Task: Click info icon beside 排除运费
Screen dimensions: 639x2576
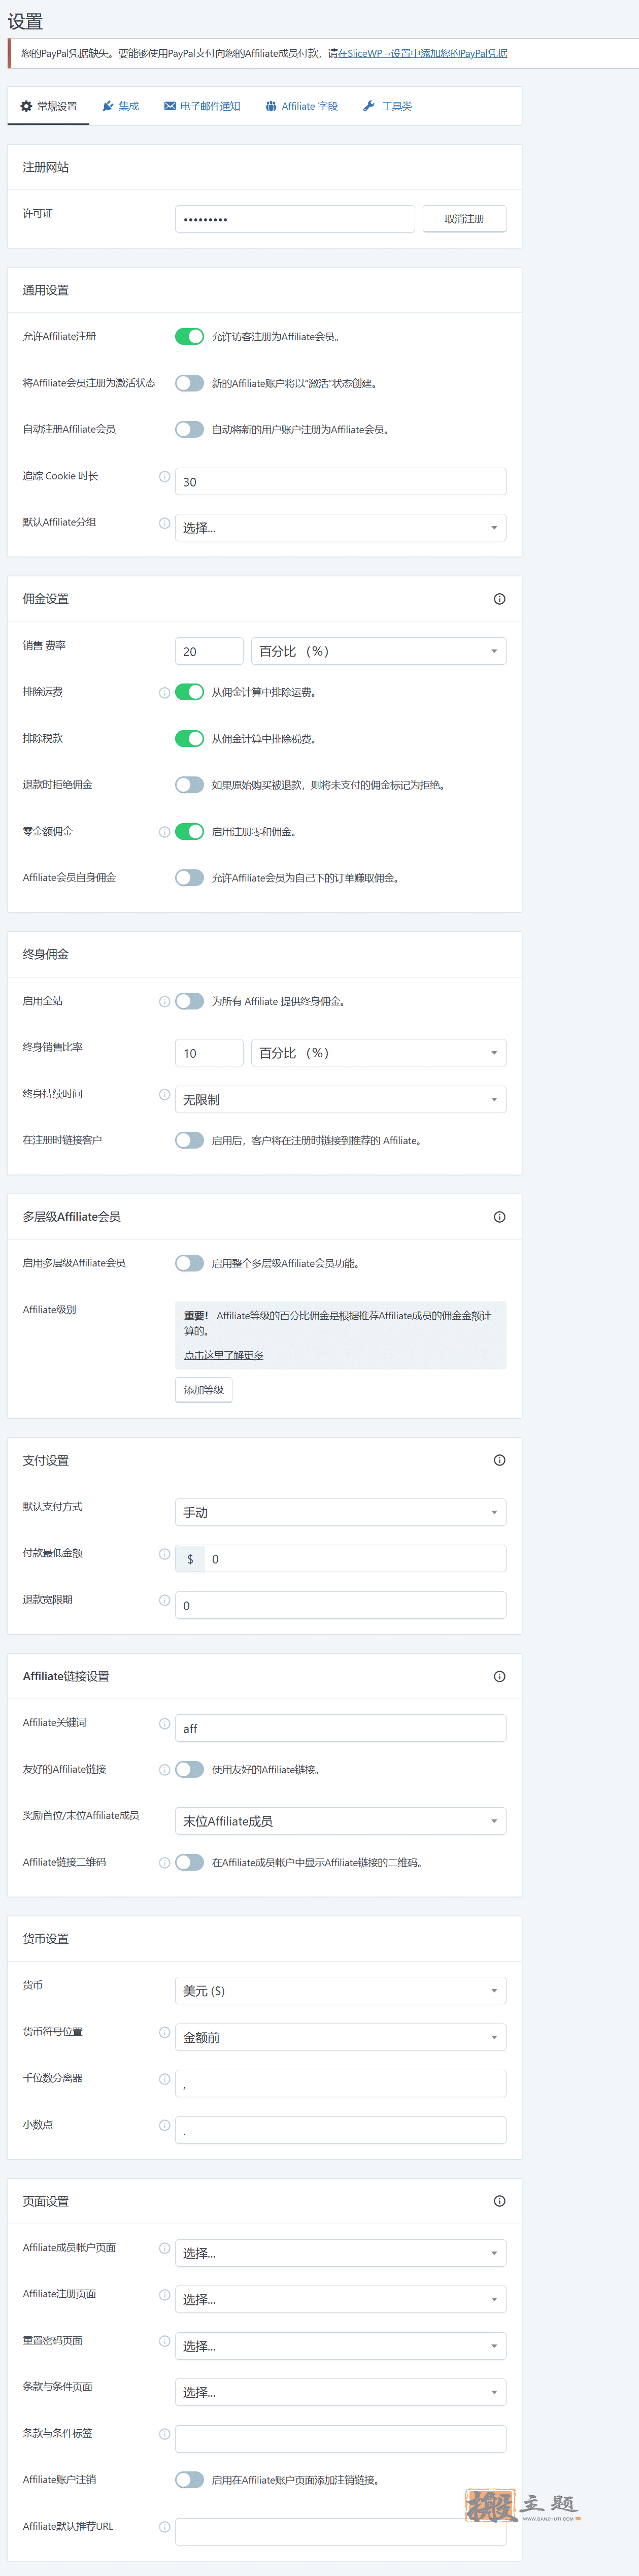Action: pyautogui.click(x=164, y=692)
